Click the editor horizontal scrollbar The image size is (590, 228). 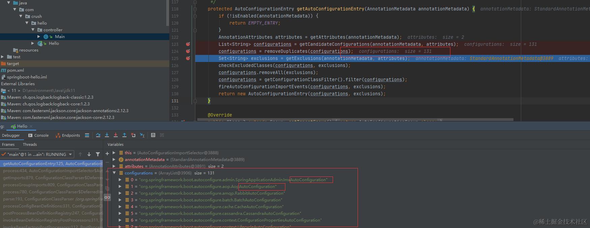pyautogui.click(x=356, y=120)
